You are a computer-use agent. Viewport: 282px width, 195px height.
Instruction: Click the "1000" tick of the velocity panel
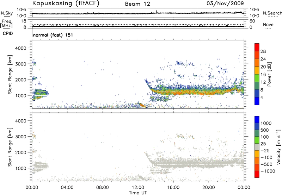pyautogui.click(x=21, y=168)
